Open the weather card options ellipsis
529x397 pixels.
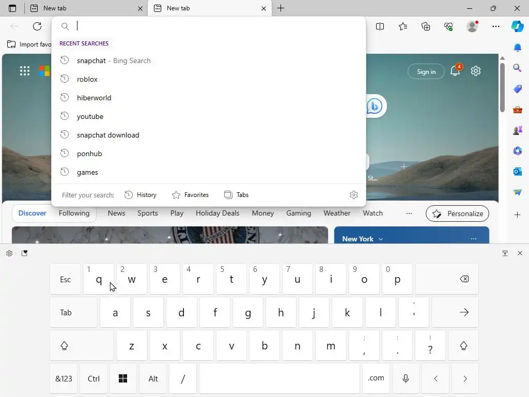point(474,239)
